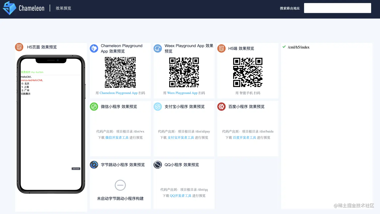This screenshot has height=214, width=380.
Task: Click the 百度小程序 red icon
Action: click(x=221, y=106)
